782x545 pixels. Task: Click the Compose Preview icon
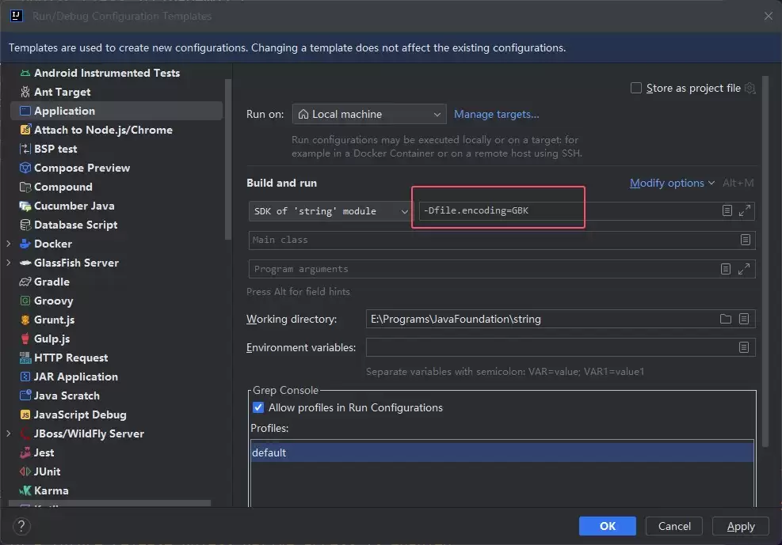[25, 168]
